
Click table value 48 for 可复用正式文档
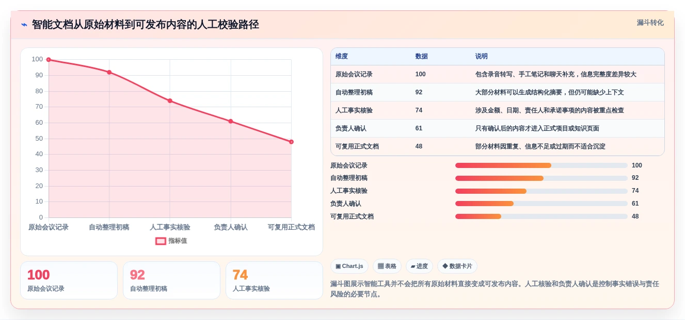(419, 146)
